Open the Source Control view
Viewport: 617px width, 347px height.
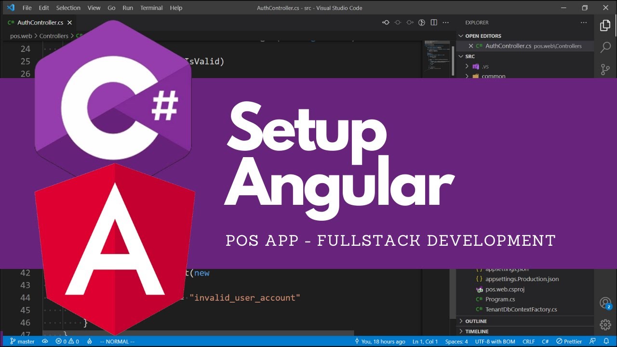[x=605, y=69]
